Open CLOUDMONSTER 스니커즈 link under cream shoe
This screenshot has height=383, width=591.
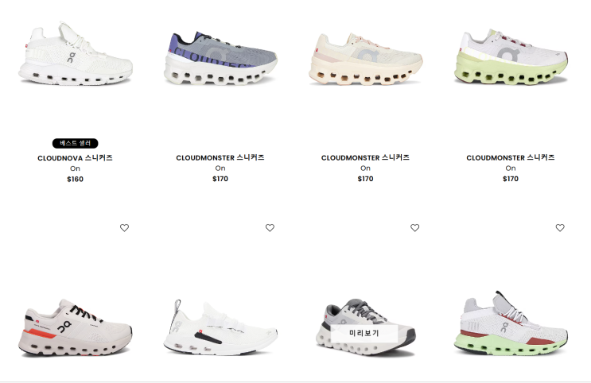coord(365,157)
